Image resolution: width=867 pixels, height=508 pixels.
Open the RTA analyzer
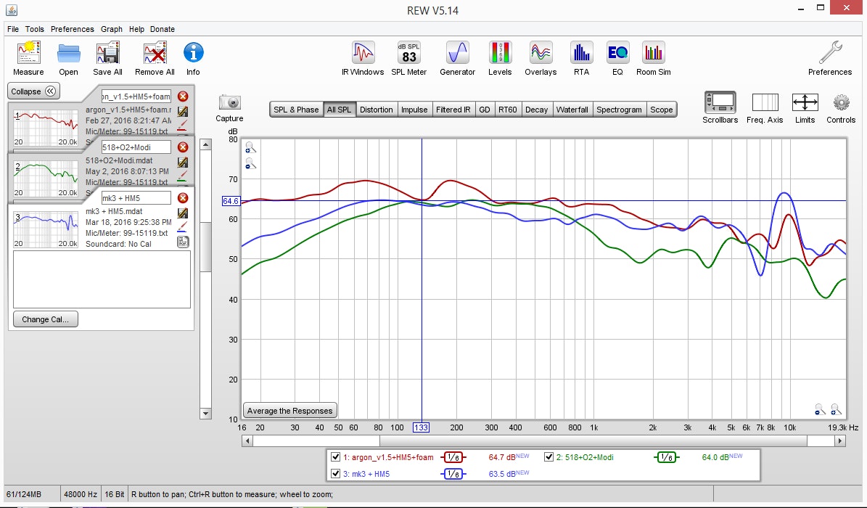(581, 54)
